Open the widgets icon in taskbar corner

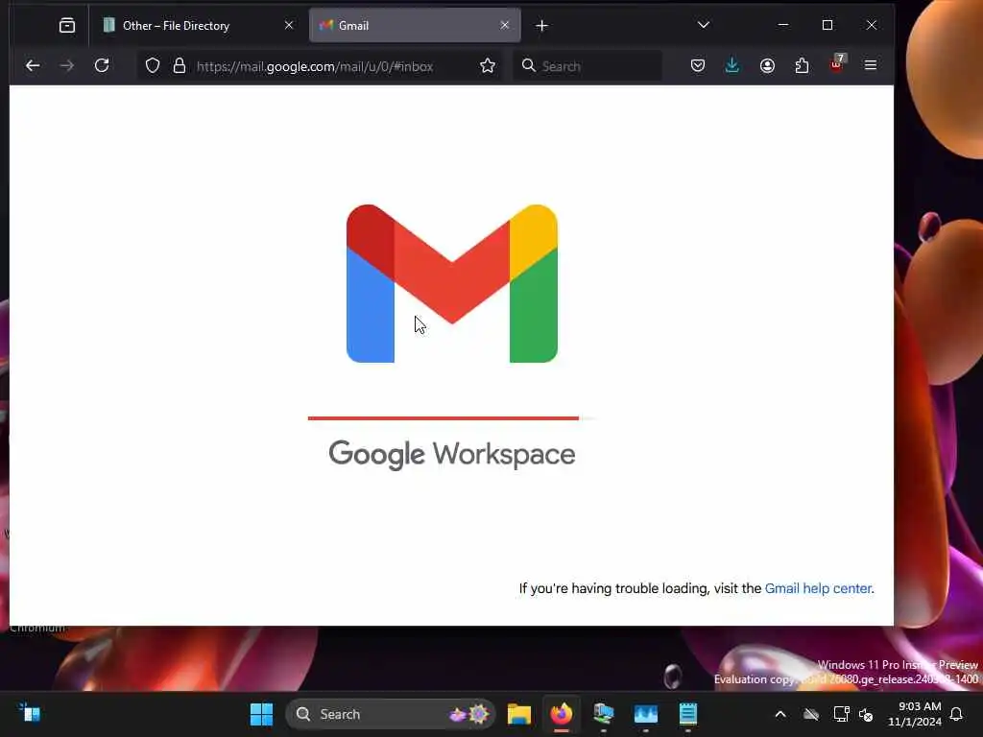[30, 713]
